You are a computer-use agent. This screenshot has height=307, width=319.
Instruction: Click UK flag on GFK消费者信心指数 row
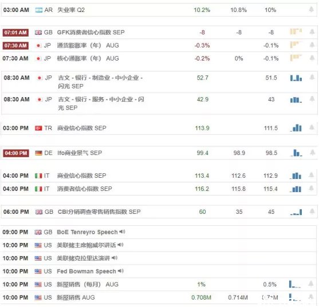[x=38, y=32]
